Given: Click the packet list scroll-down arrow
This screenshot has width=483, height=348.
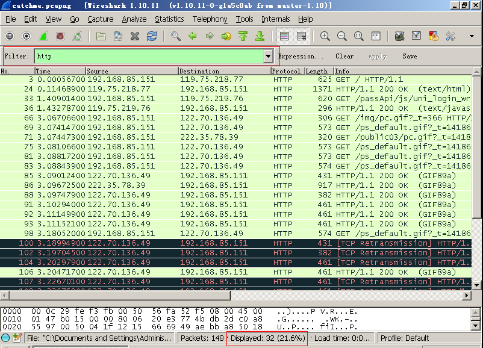Looking at the screenshot, I should click(476, 285).
